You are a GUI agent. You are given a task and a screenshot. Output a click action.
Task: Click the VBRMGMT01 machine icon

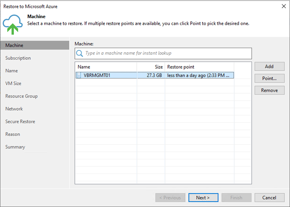(x=79, y=75)
